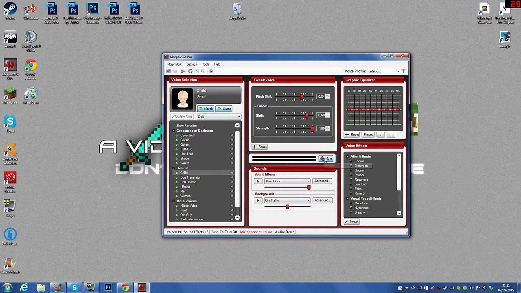
Task: Select the Skype desktop icon
Action: [10, 124]
